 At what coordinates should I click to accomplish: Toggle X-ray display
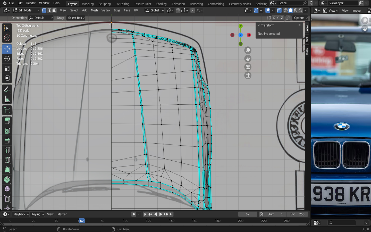coord(279,10)
